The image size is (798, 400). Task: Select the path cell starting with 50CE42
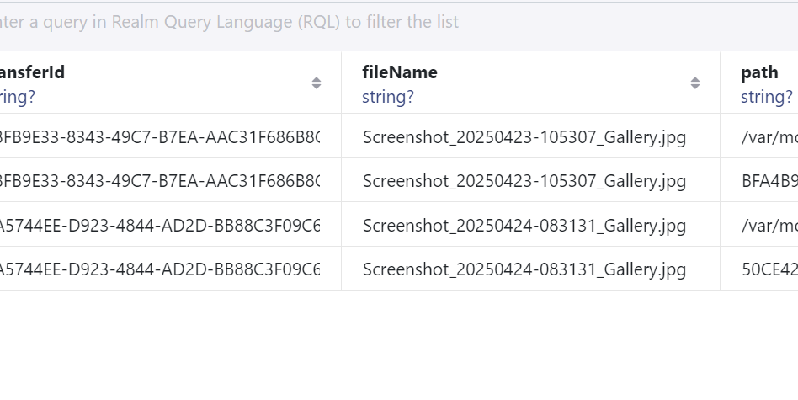(769, 269)
